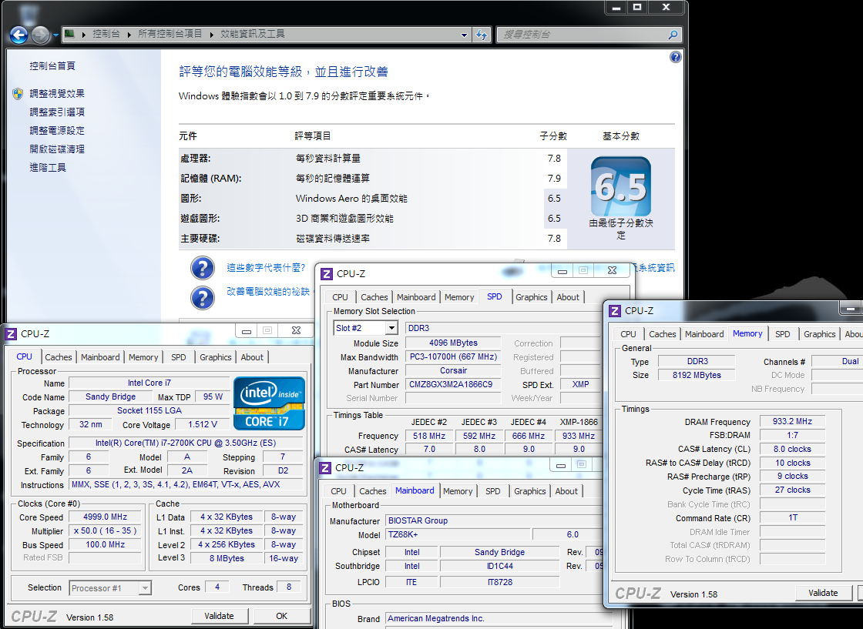Switch to Caches tab in CPU window
This screenshot has width=863, height=629.
[59, 357]
